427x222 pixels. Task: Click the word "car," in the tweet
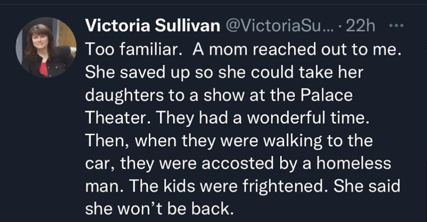click(100, 165)
